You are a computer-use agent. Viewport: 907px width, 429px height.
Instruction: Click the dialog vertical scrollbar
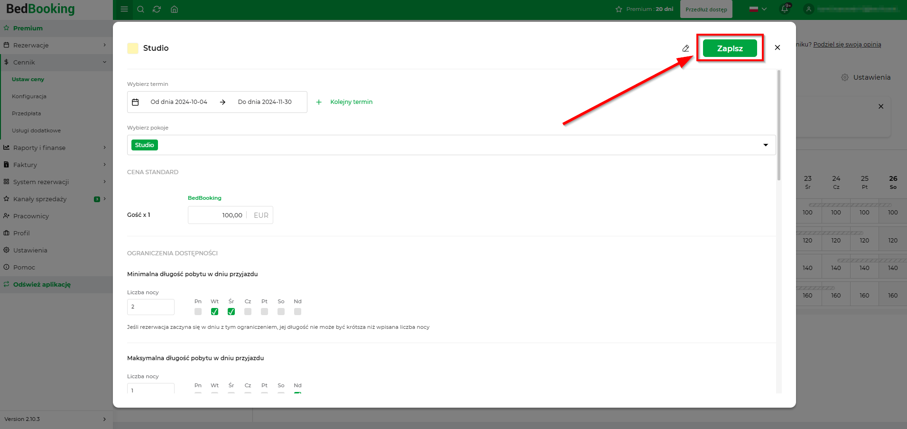(779, 125)
